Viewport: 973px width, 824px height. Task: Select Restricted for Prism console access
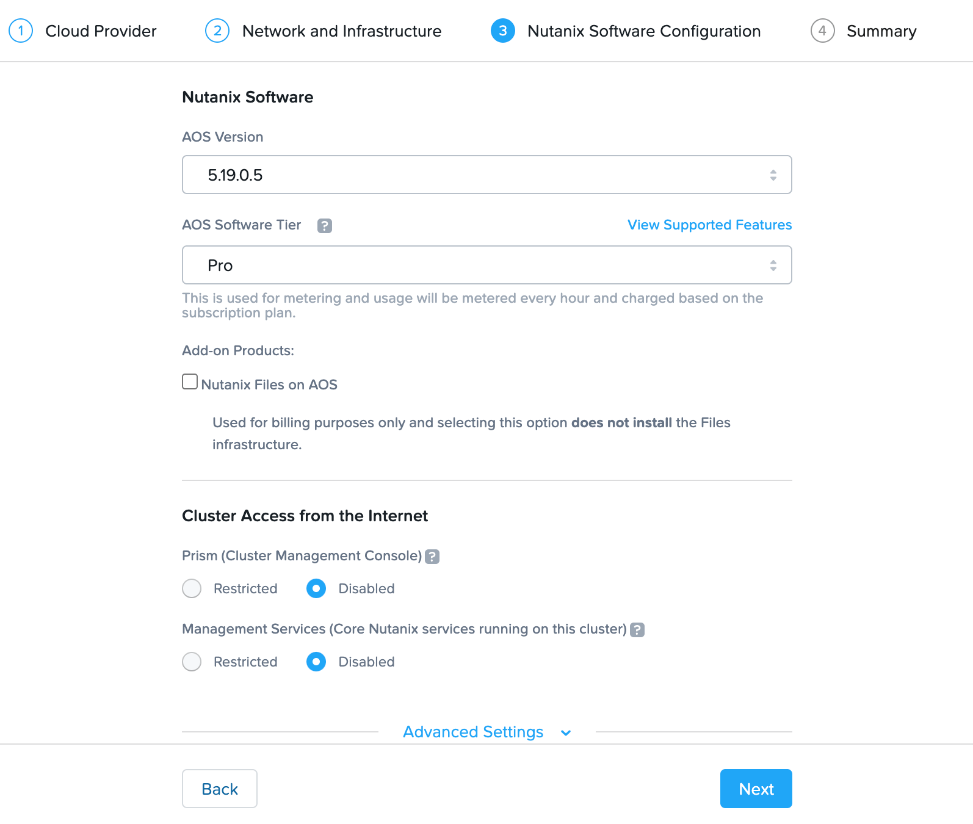[x=192, y=588]
